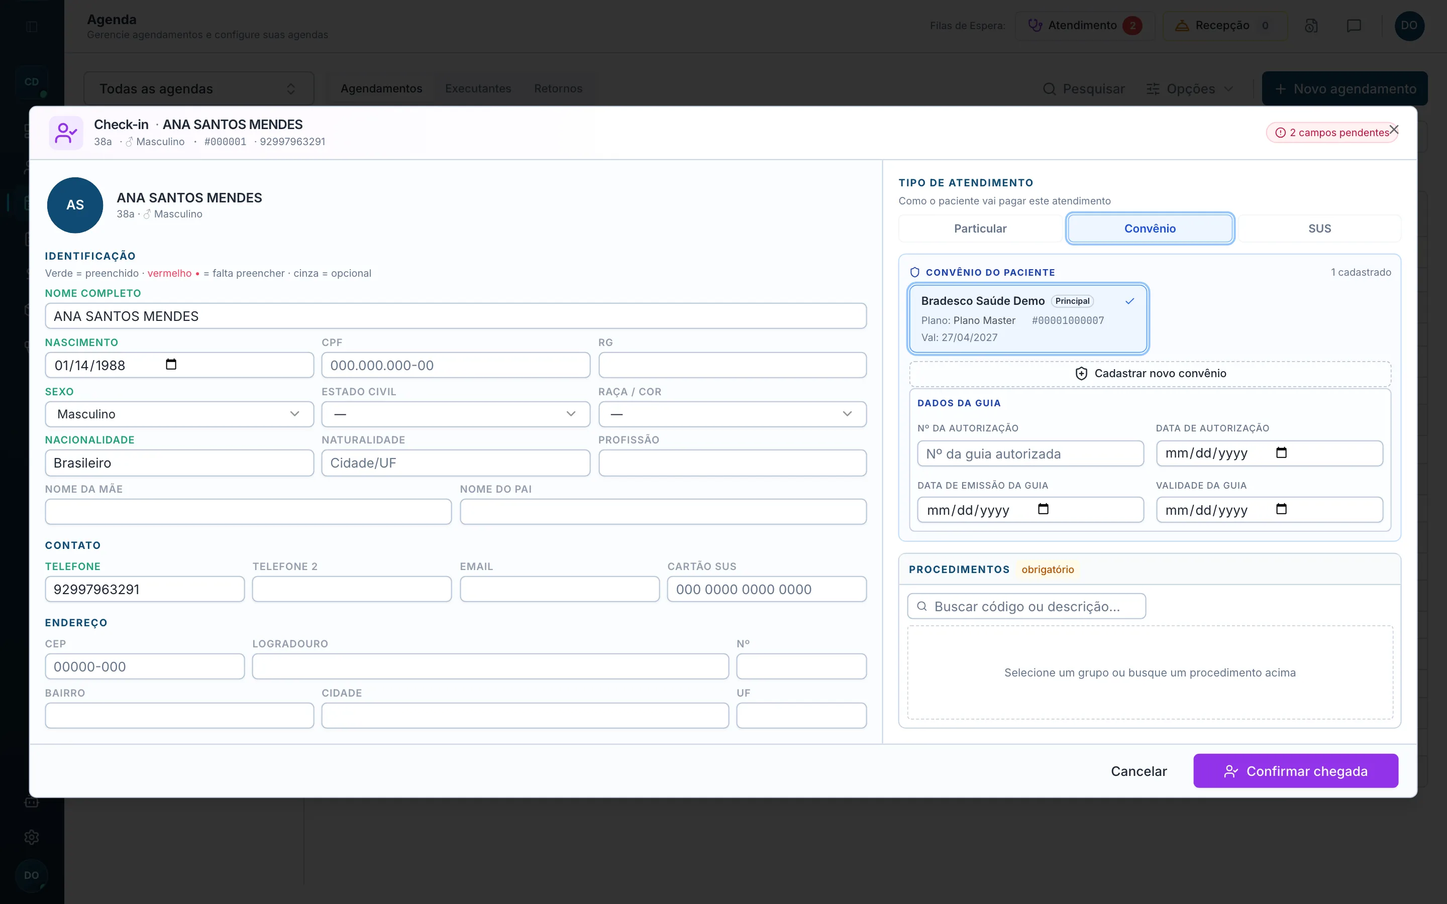Image resolution: width=1447 pixels, height=904 pixels.
Task: Click the stethoscope Atendimento queue button
Action: 1085,26
